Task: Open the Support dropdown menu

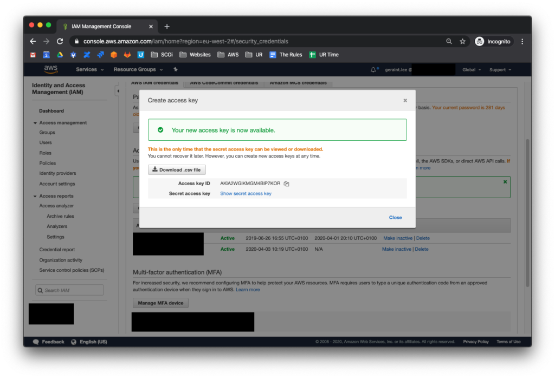Action: [500, 70]
